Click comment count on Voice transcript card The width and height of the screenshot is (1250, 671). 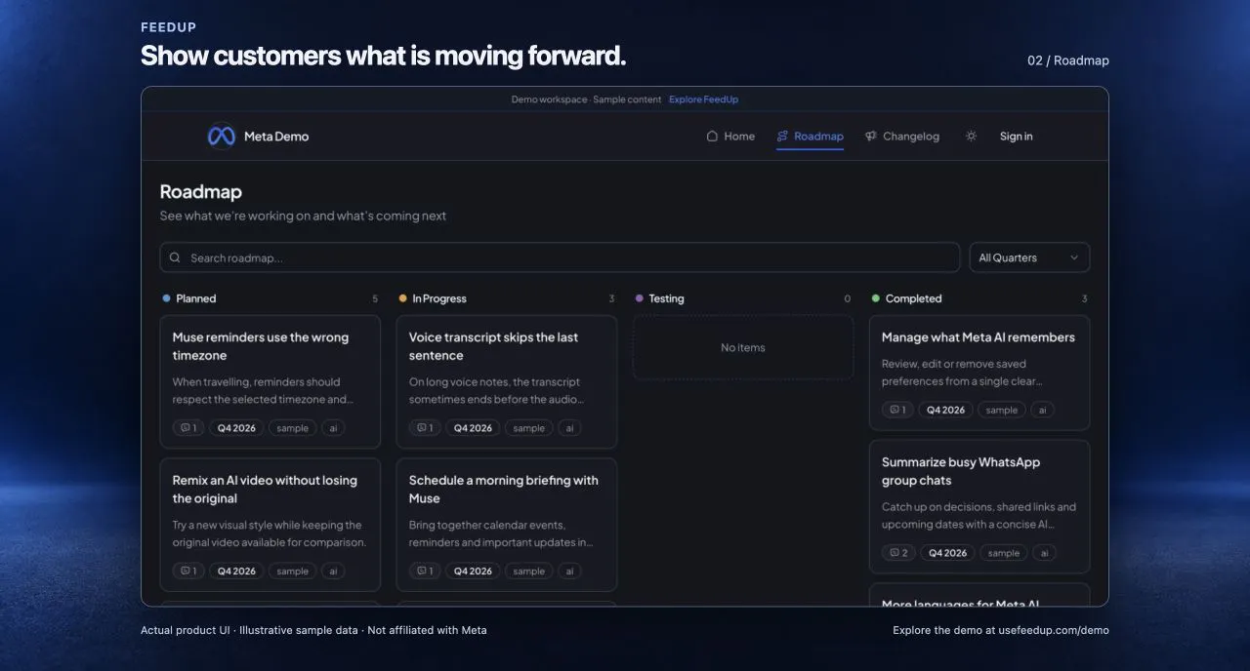click(x=424, y=428)
